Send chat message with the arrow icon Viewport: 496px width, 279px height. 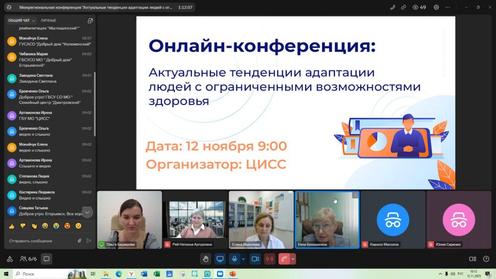[x=88, y=241]
